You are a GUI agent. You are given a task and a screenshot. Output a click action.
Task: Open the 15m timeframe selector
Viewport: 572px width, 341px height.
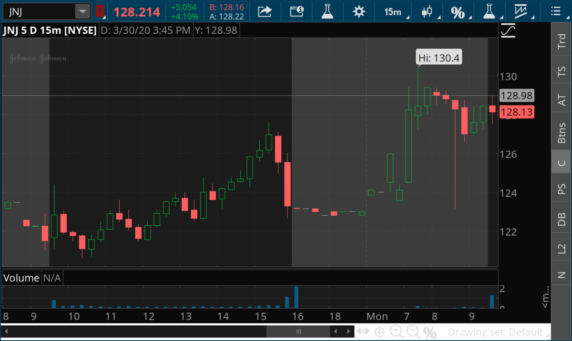point(393,11)
